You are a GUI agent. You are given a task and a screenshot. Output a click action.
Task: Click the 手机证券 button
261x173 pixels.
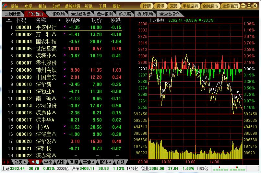[190, 6]
